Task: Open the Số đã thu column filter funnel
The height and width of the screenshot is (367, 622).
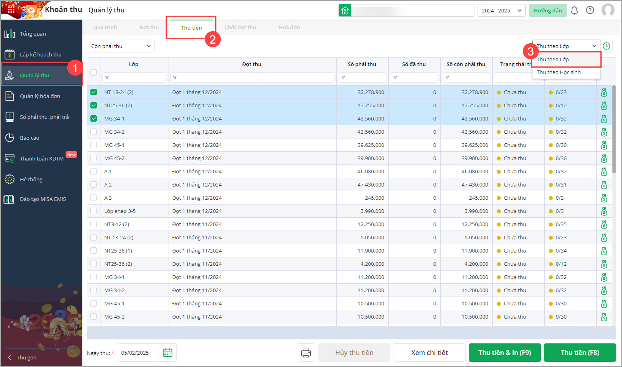Action: (x=395, y=78)
